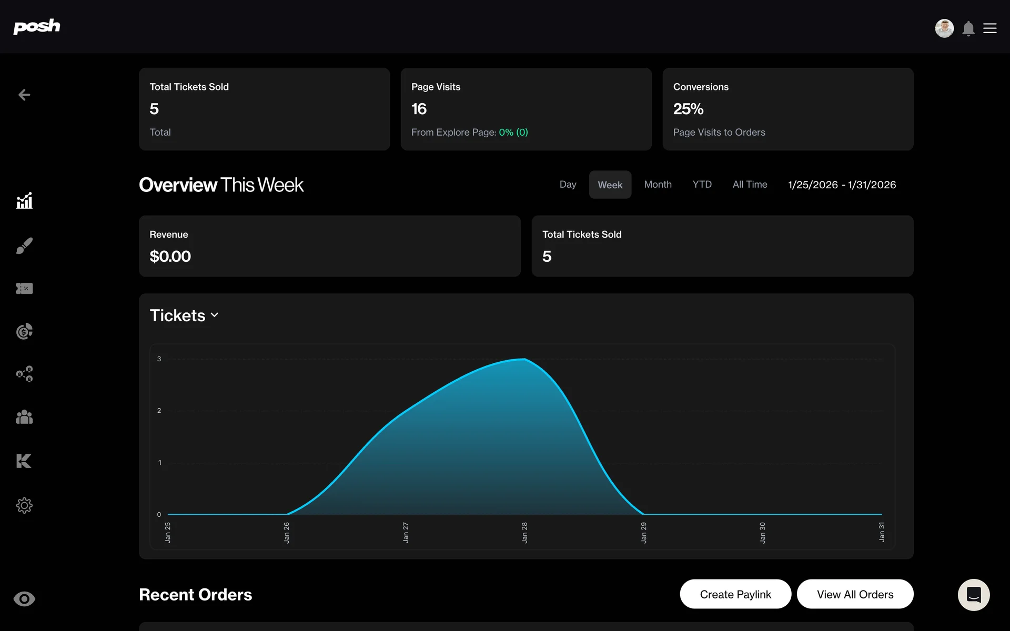The height and width of the screenshot is (631, 1010).
Task: Open the affiliate network sidebar icon
Action: 24,374
